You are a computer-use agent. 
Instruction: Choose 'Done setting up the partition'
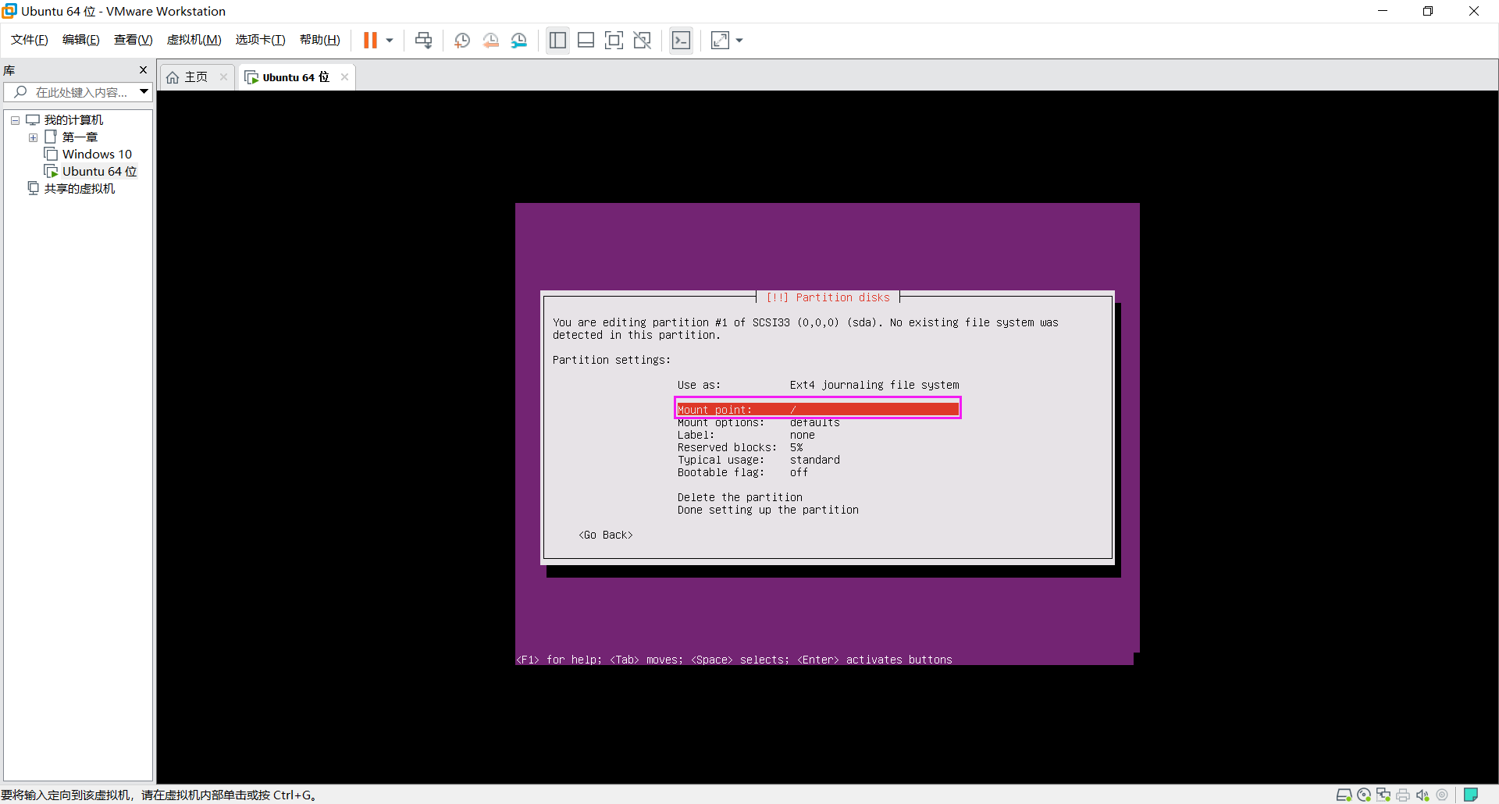[767, 510]
